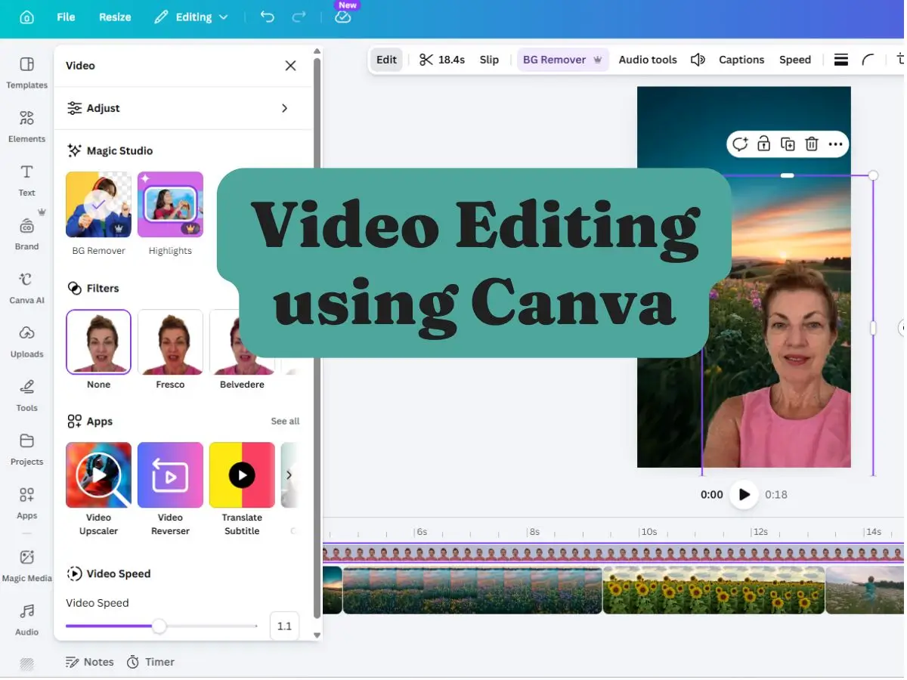Apply the Fresco filter

[170, 342]
